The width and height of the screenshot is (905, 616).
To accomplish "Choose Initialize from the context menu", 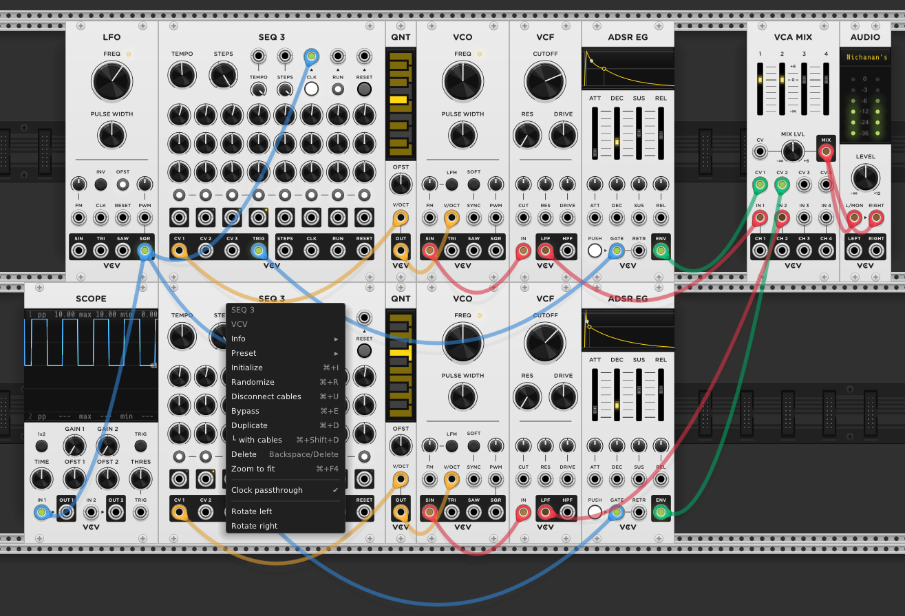I will [285, 368].
